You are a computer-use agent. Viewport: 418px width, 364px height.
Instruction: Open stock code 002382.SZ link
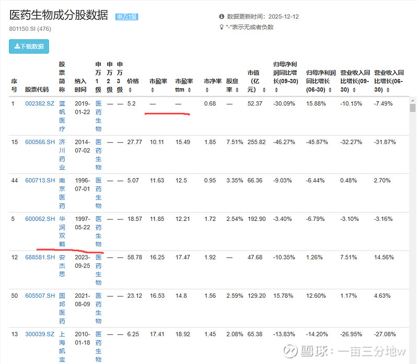click(x=40, y=103)
